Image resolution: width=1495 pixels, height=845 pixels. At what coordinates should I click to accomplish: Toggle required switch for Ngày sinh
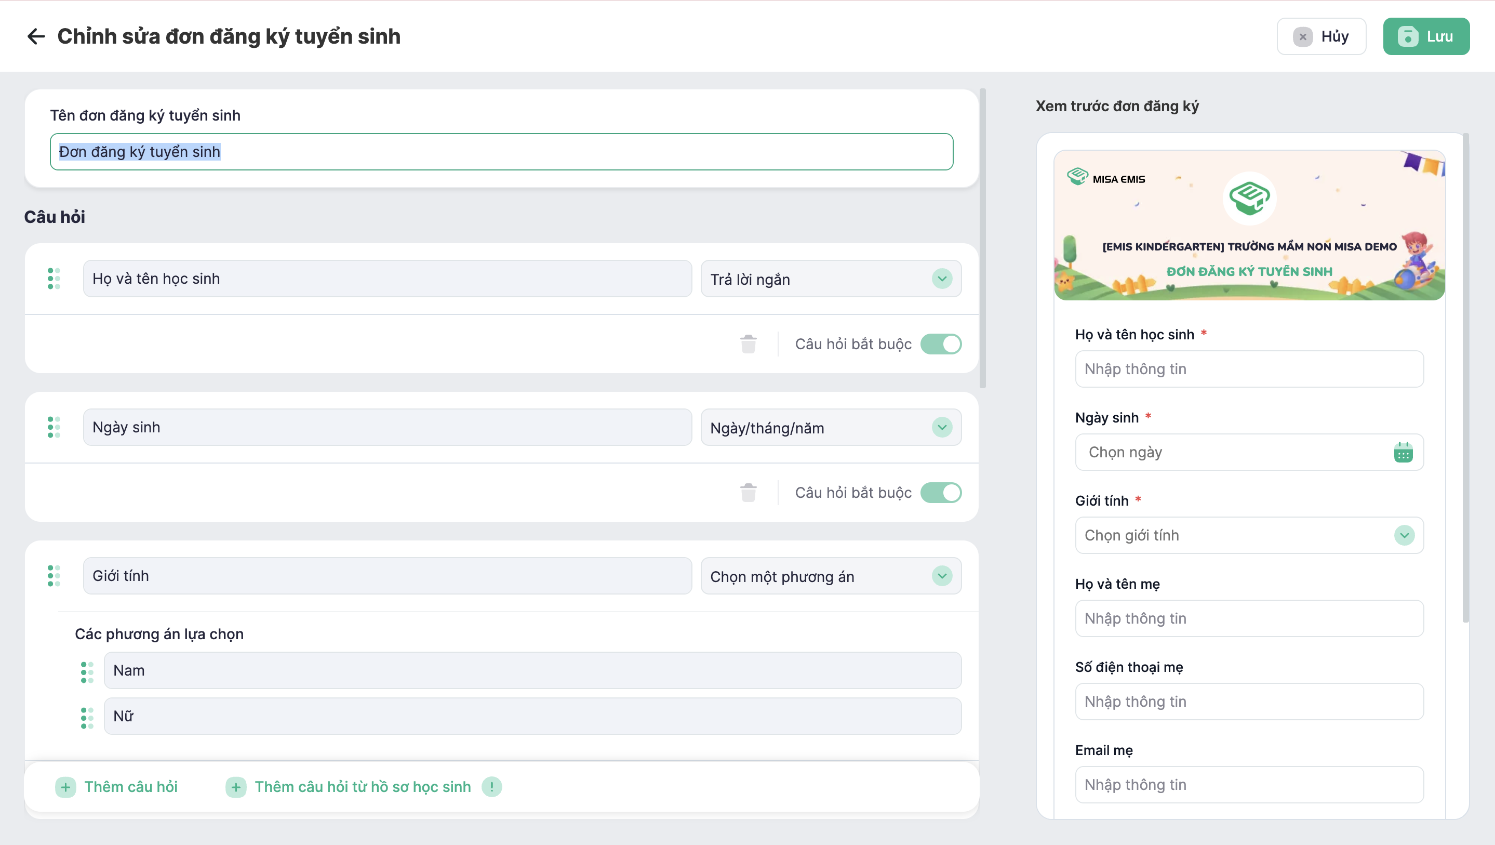point(941,493)
